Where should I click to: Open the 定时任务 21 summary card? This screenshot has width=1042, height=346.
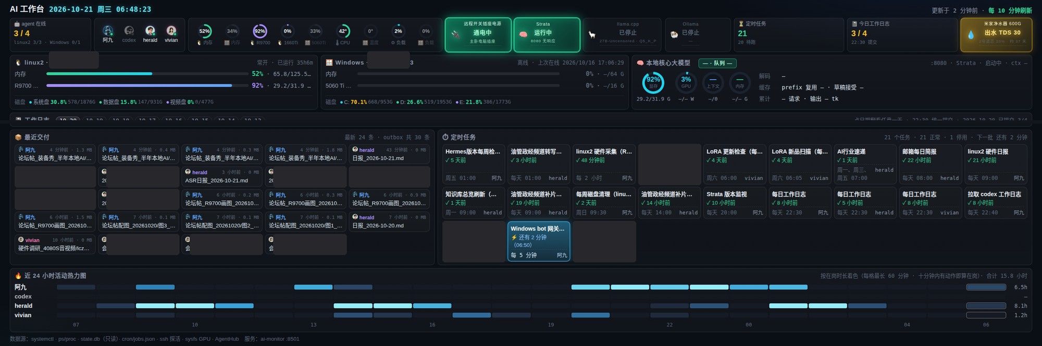coord(789,35)
